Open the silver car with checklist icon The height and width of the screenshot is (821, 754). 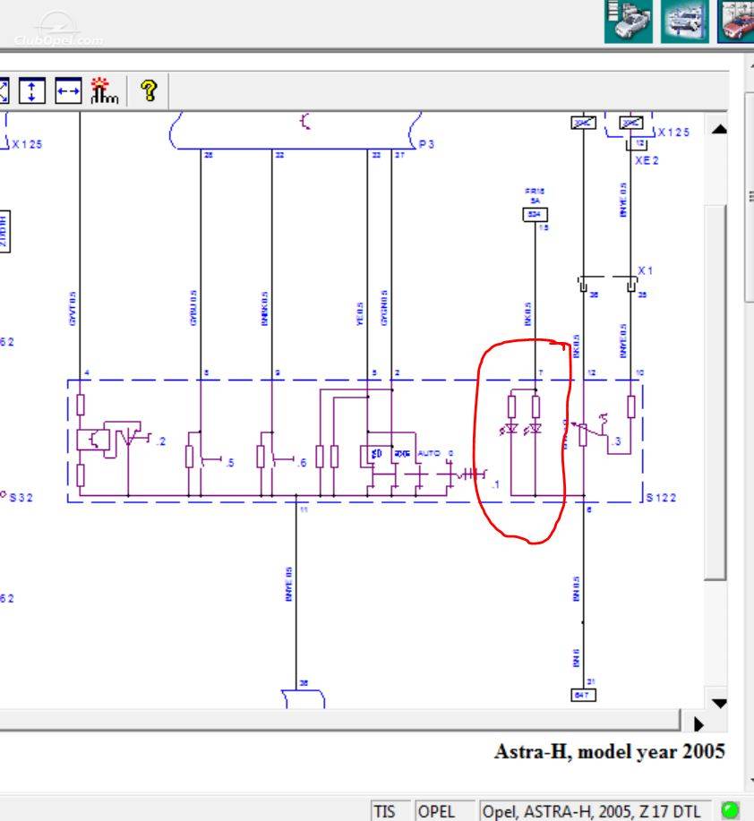tap(629, 21)
